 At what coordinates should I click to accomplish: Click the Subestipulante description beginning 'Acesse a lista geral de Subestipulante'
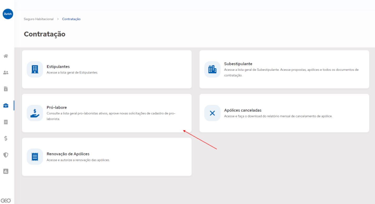point(291,72)
